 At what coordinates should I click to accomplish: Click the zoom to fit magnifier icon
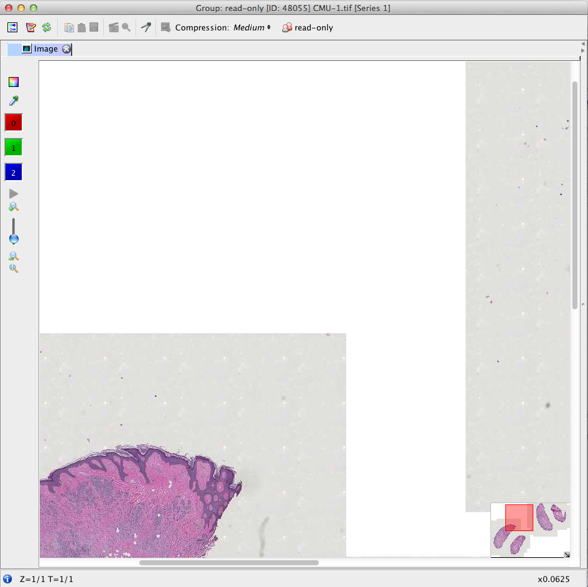tap(14, 268)
